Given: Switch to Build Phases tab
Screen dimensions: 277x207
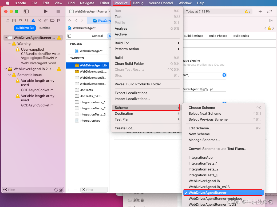Looking at the screenshot, I should click(x=218, y=36).
